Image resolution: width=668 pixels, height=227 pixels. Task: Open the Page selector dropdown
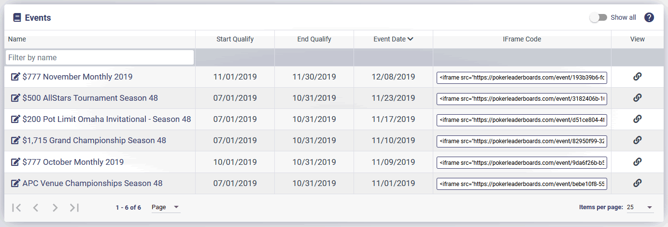coord(166,207)
